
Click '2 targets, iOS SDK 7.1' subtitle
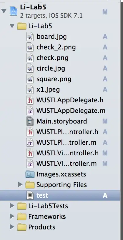[x=51, y=16]
